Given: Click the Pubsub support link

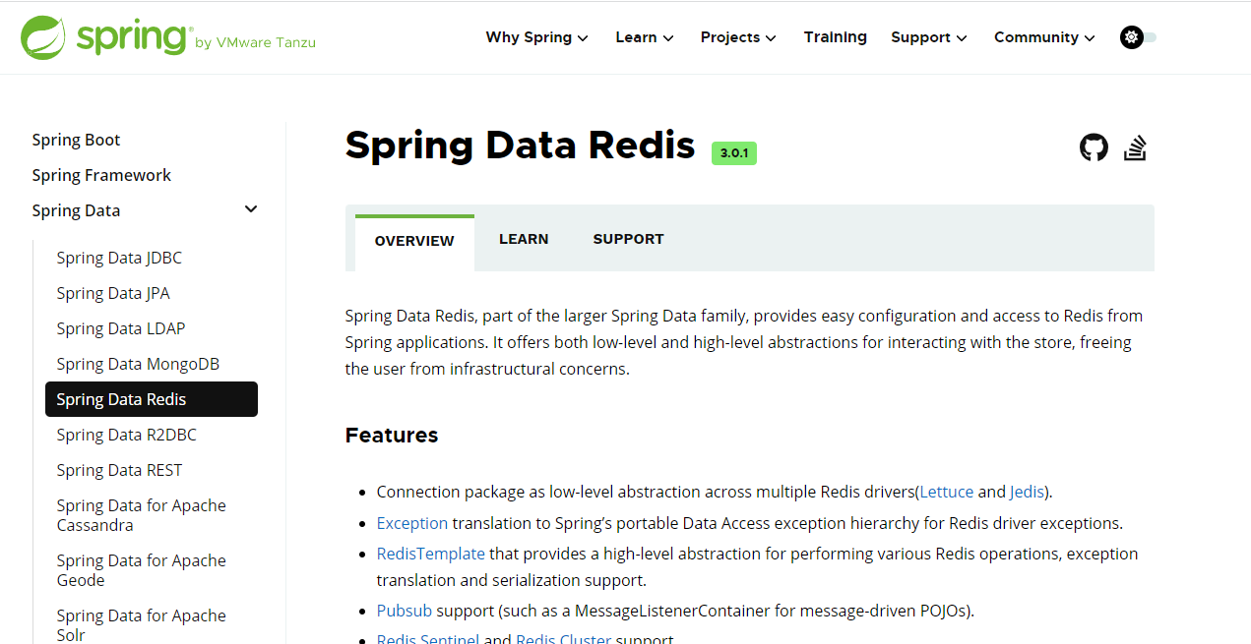Looking at the screenshot, I should coord(404,611).
